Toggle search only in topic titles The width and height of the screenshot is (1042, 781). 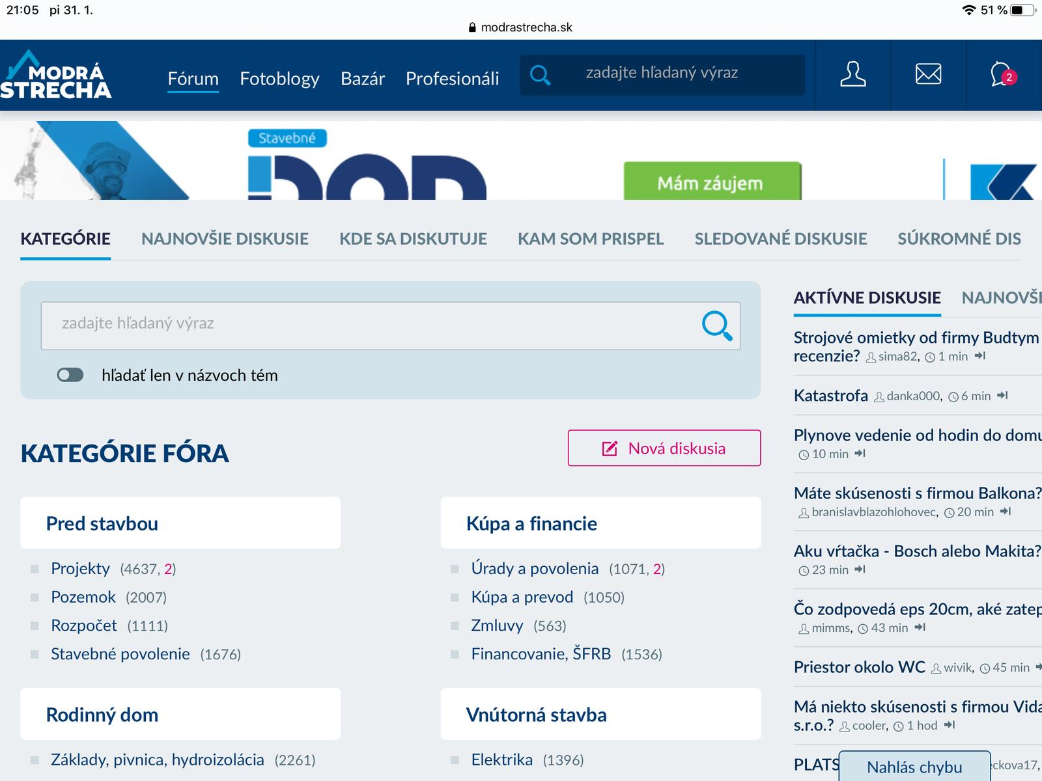coord(70,375)
